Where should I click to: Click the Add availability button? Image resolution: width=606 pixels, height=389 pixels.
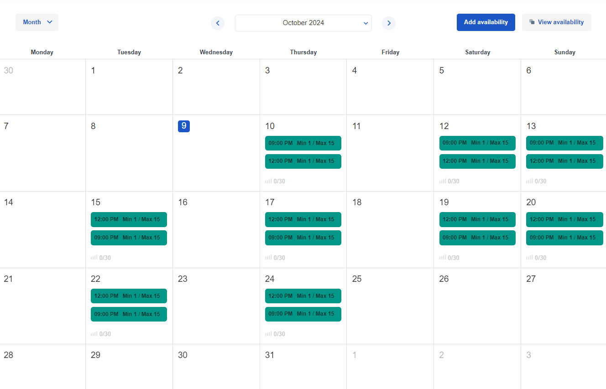(x=486, y=22)
